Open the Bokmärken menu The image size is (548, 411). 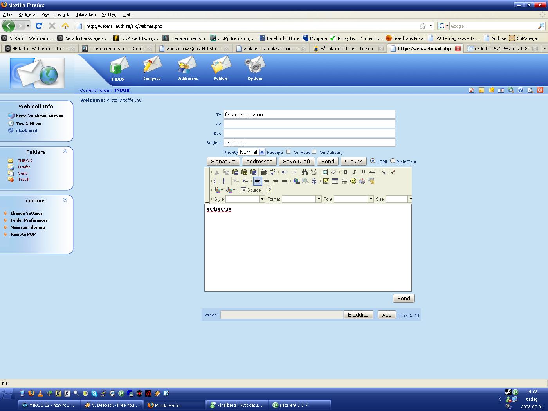point(85,14)
